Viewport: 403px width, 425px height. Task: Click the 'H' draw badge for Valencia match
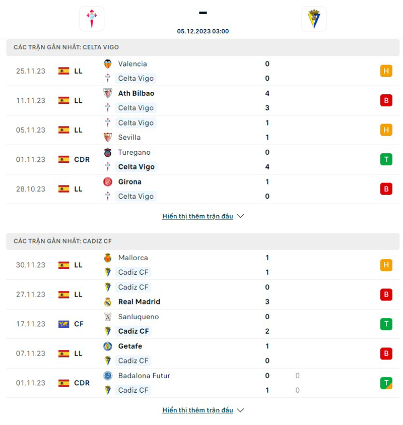[386, 71]
